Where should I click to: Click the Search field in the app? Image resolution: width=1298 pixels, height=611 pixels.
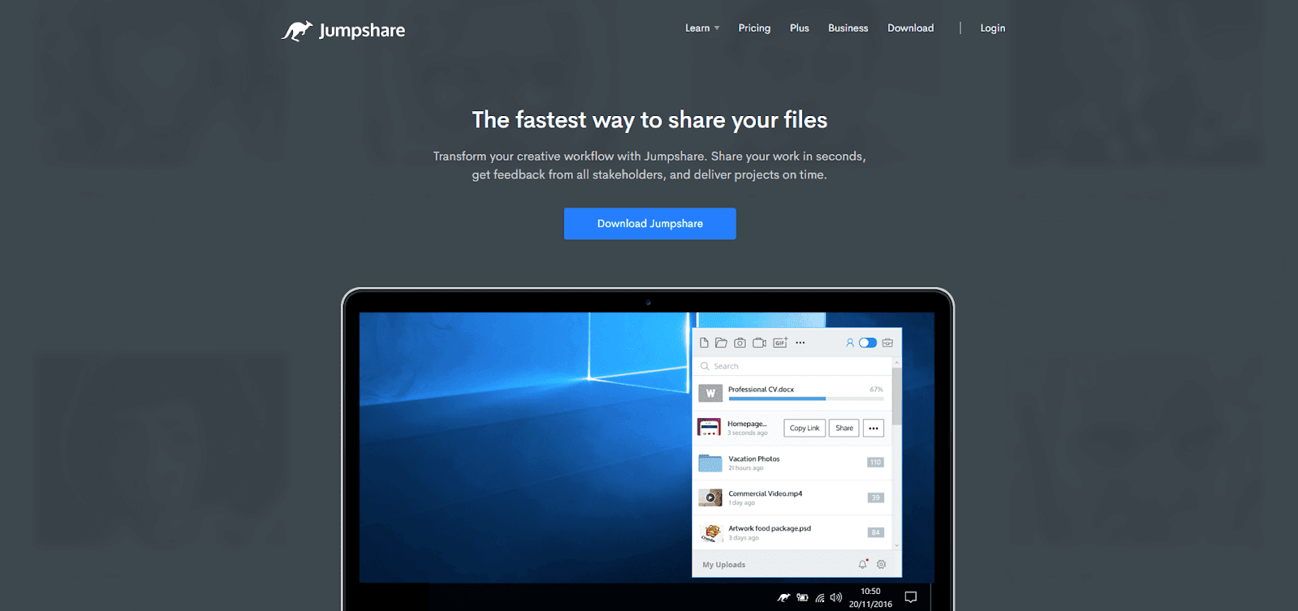[x=793, y=366]
